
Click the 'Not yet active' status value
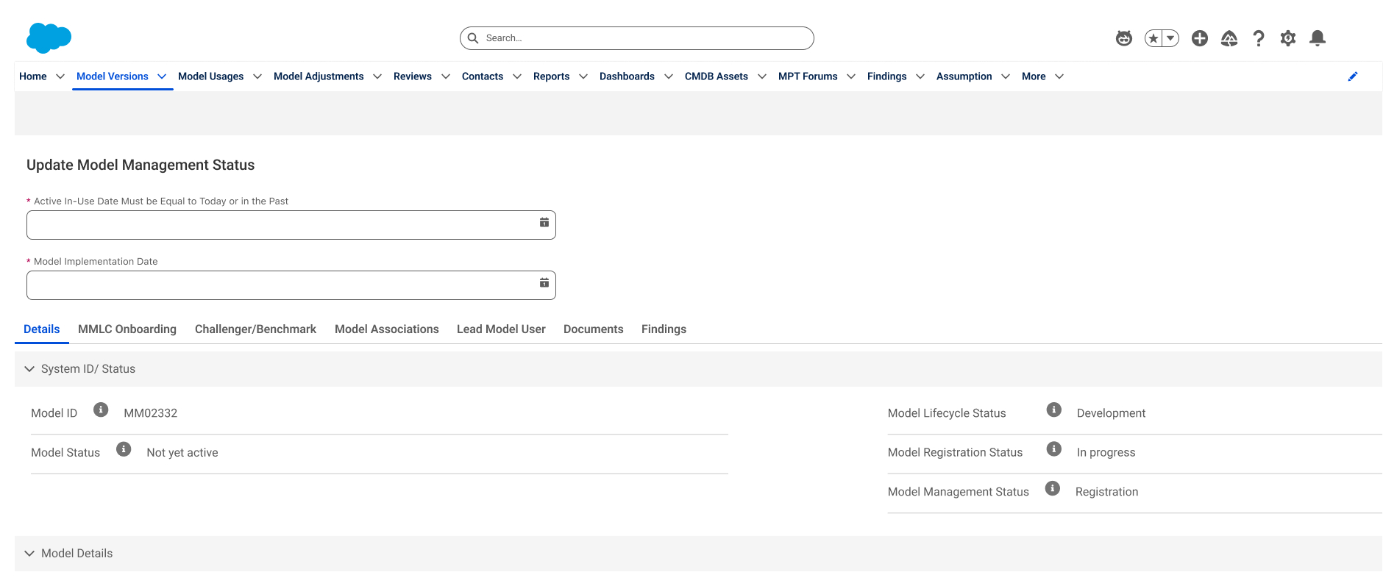pyautogui.click(x=182, y=453)
